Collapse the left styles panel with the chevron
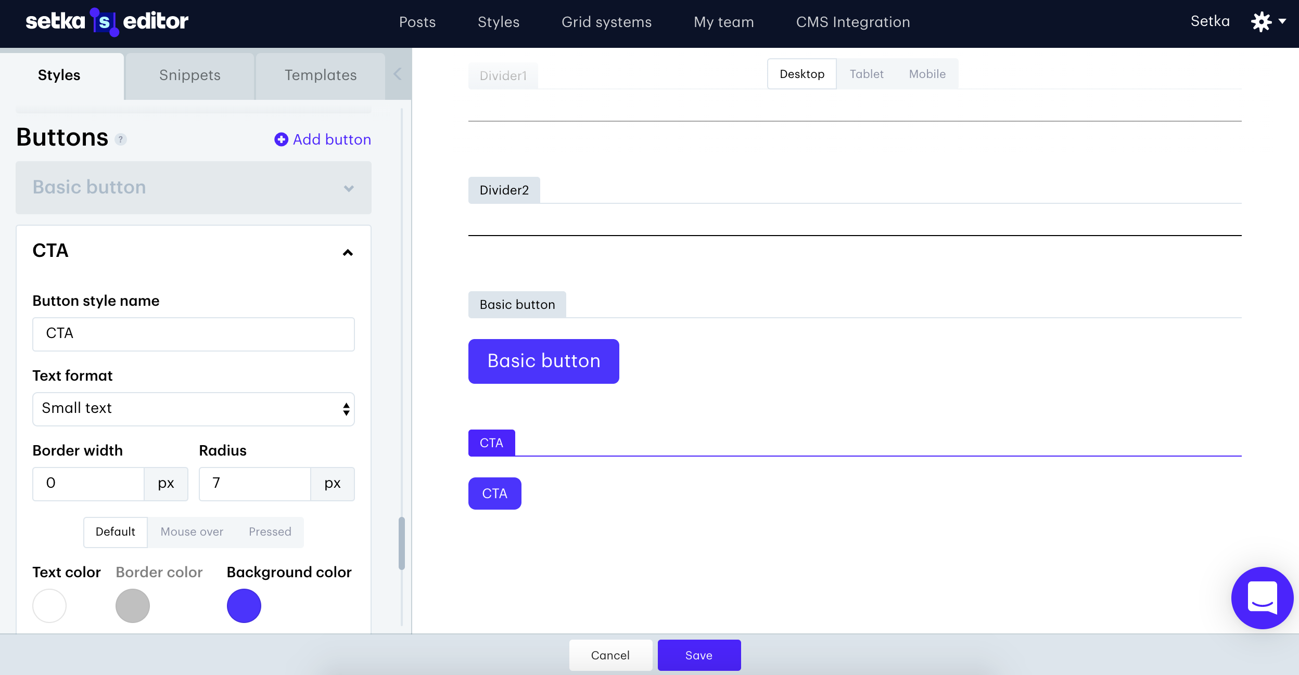 point(397,74)
